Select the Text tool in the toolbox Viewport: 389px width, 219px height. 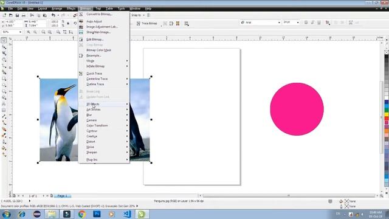pyautogui.click(x=4, y=104)
